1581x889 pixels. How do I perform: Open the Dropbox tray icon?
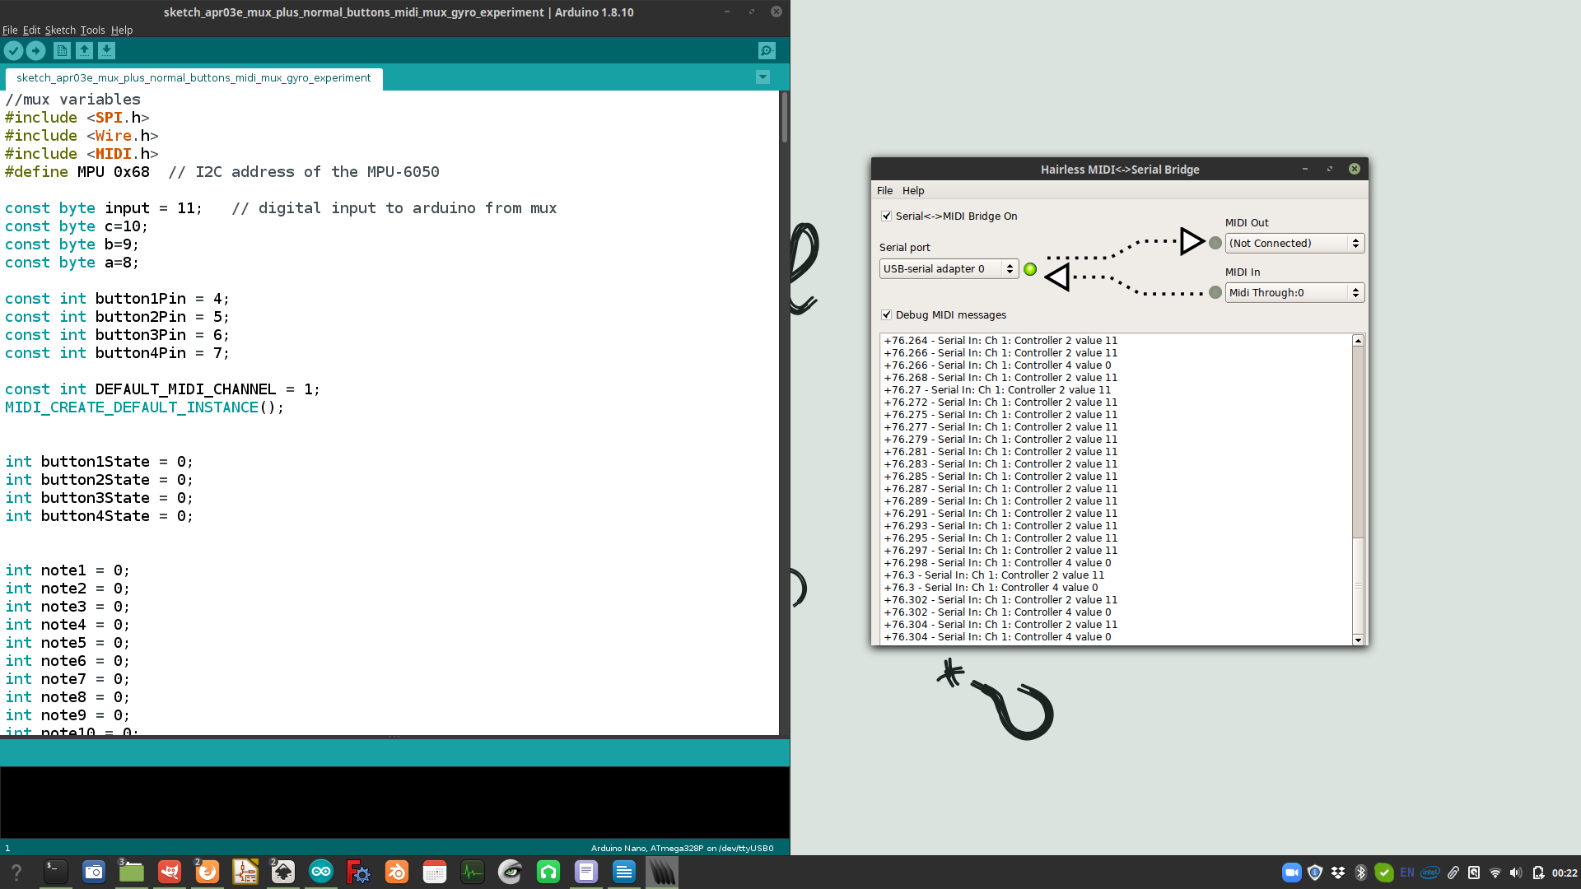pos(1338,873)
